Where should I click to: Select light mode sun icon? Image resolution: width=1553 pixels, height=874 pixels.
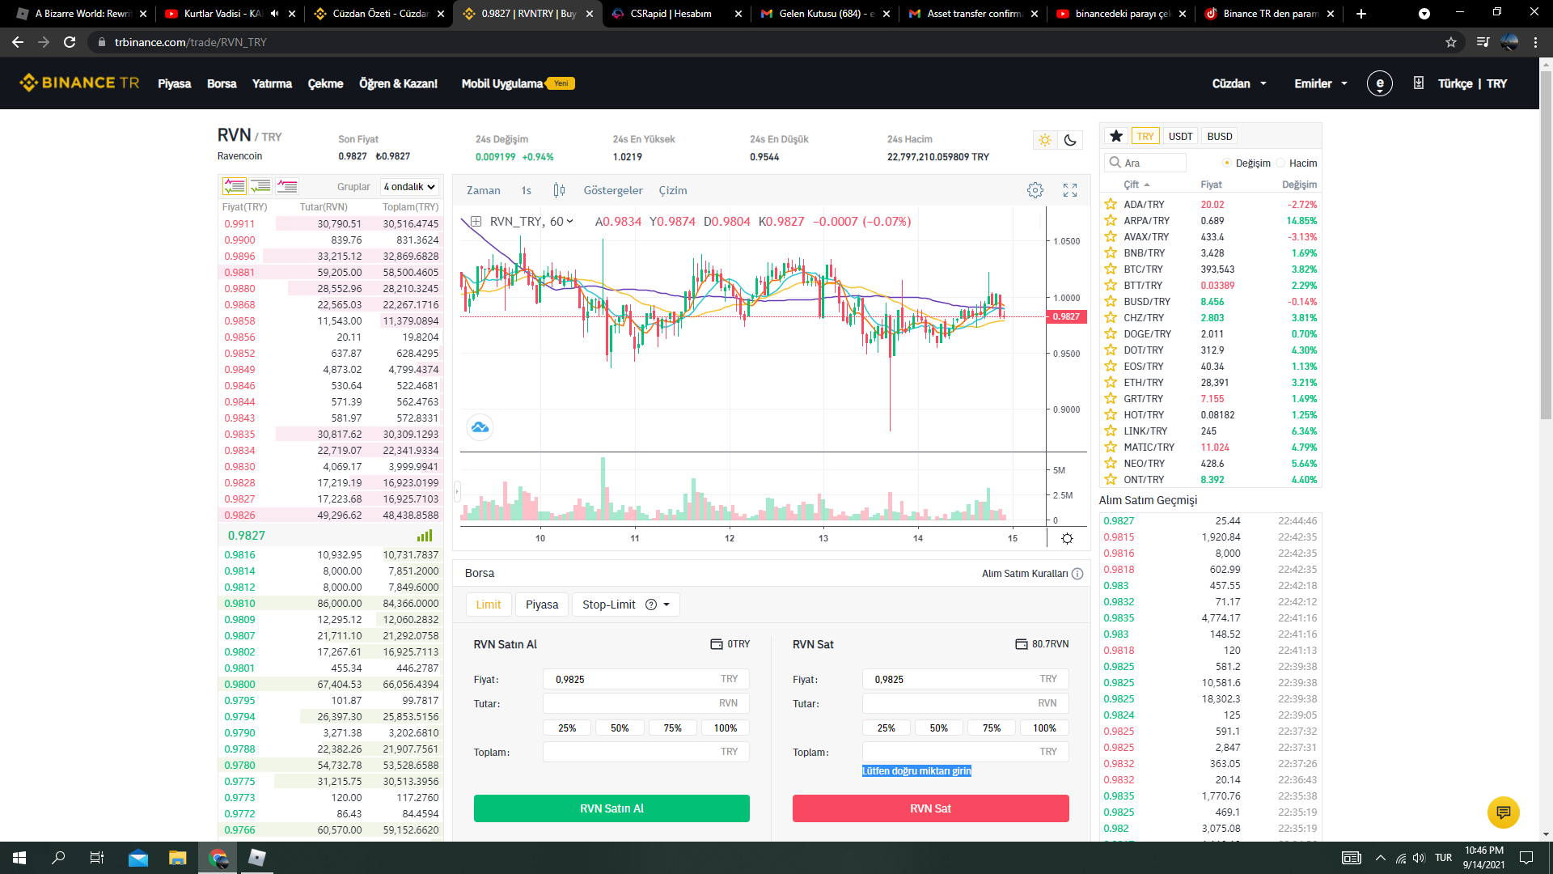point(1045,140)
